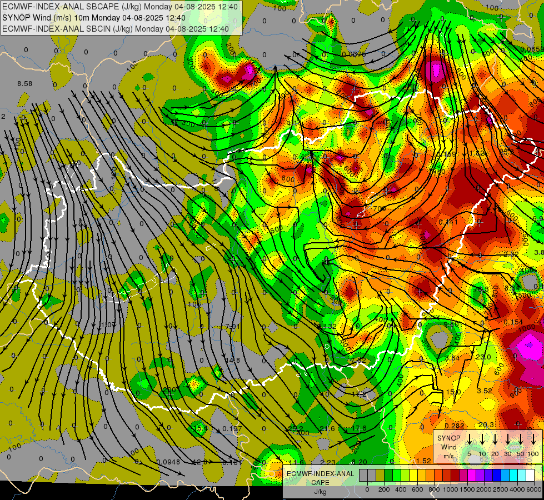Click the 'ECMWF-INDEX-ANAL CAPE' legend label
Viewport: 544px width, 500px height.
pos(320,478)
